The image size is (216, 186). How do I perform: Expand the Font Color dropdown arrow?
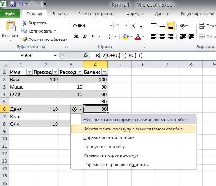click(x=143, y=37)
